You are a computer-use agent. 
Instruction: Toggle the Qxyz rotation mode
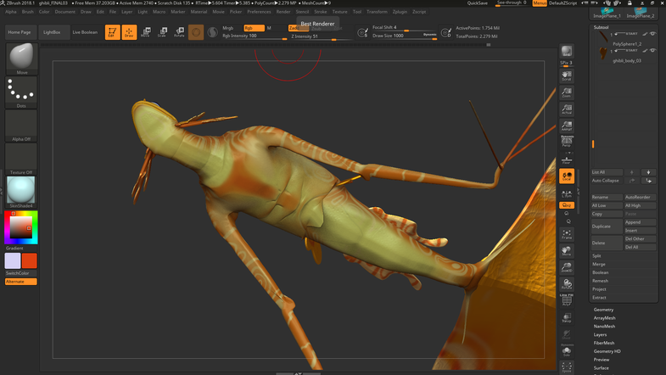pyautogui.click(x=567, y=205)
